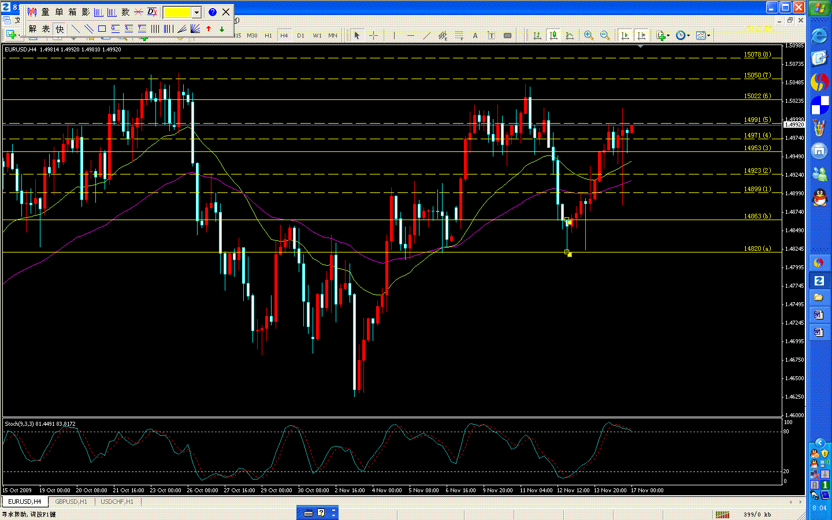Image resolution: width=832 pixels, height=520 pixels.
Task: Open the yellow color dropdown arrow
Action: [x=196, y=12]
